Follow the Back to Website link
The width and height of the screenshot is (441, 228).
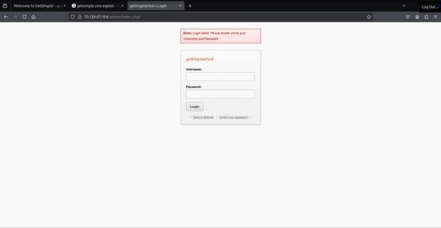203,117
